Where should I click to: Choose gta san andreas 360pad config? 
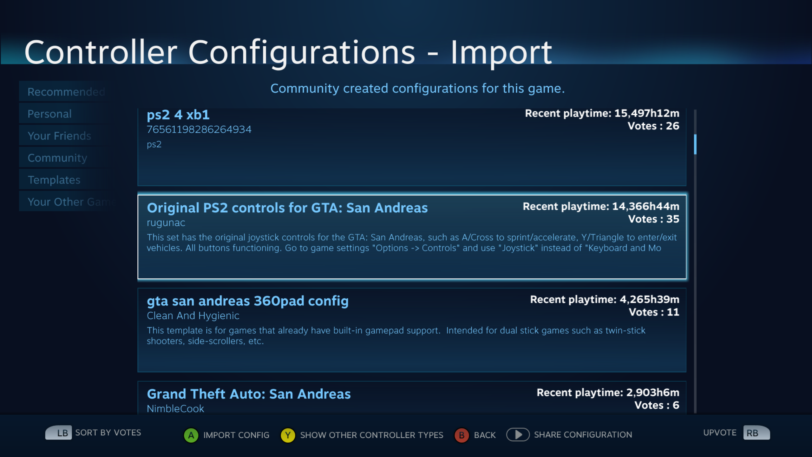[412, 330]
